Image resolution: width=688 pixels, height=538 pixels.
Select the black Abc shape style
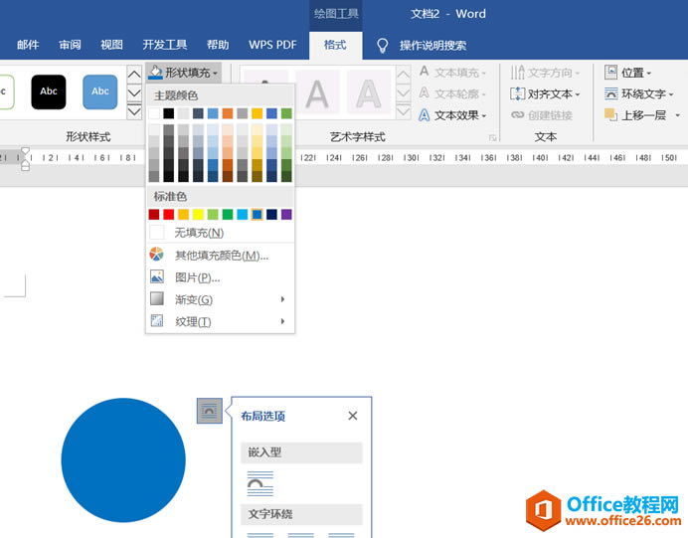[x=49, y=91]
